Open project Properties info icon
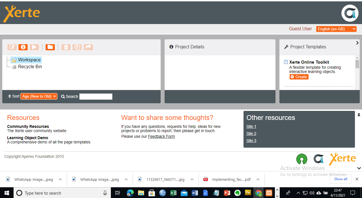This screenshot has width=362, height=198. tap(23, 47)
